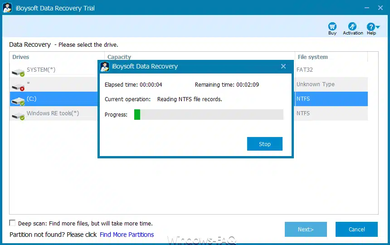Click the Elapsed time 00:00:04 text
Image resolution: width=390 pixels, height=245 pixels.
click(x=133, y=84)
